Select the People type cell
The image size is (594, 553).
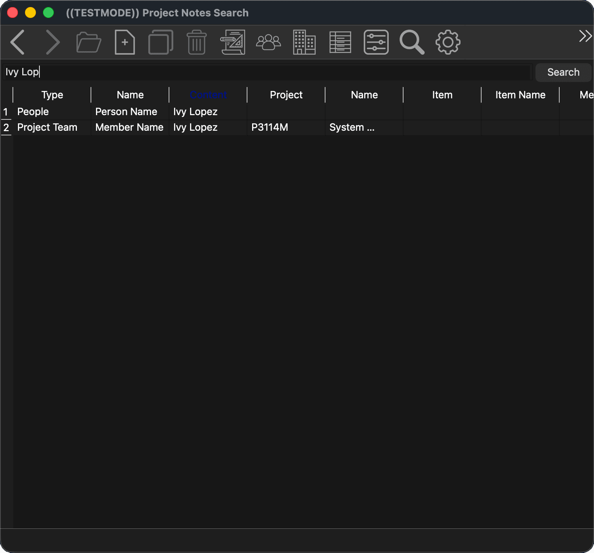(52, 112)
